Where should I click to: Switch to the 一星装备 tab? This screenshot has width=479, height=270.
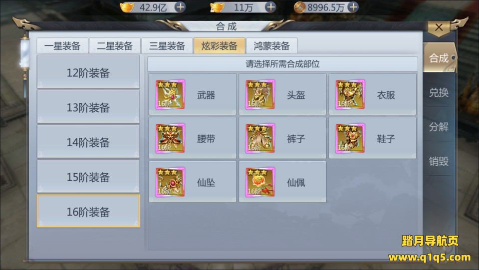tap(62, 46)
